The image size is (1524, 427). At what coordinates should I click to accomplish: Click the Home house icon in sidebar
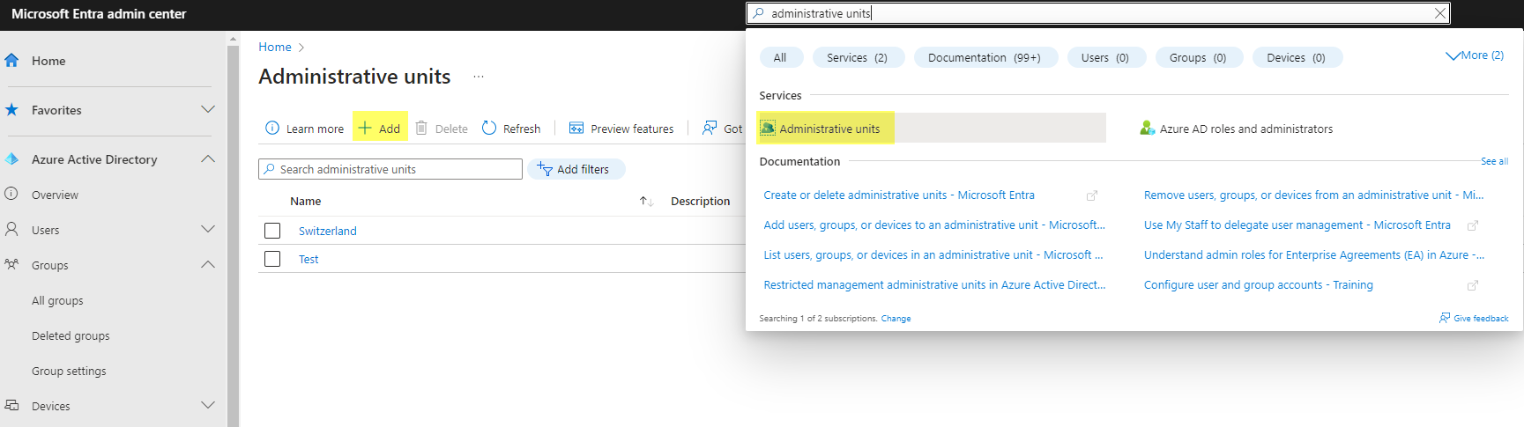tap(11, 61)
